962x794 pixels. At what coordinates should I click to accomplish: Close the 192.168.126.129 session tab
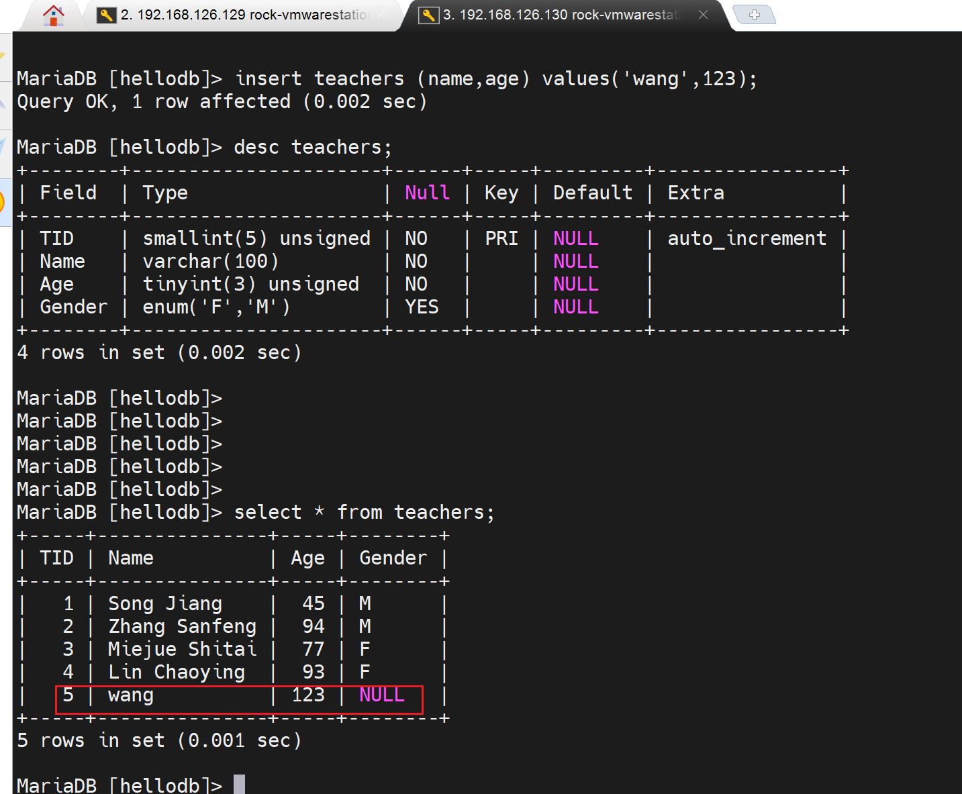tap(382, 15)
